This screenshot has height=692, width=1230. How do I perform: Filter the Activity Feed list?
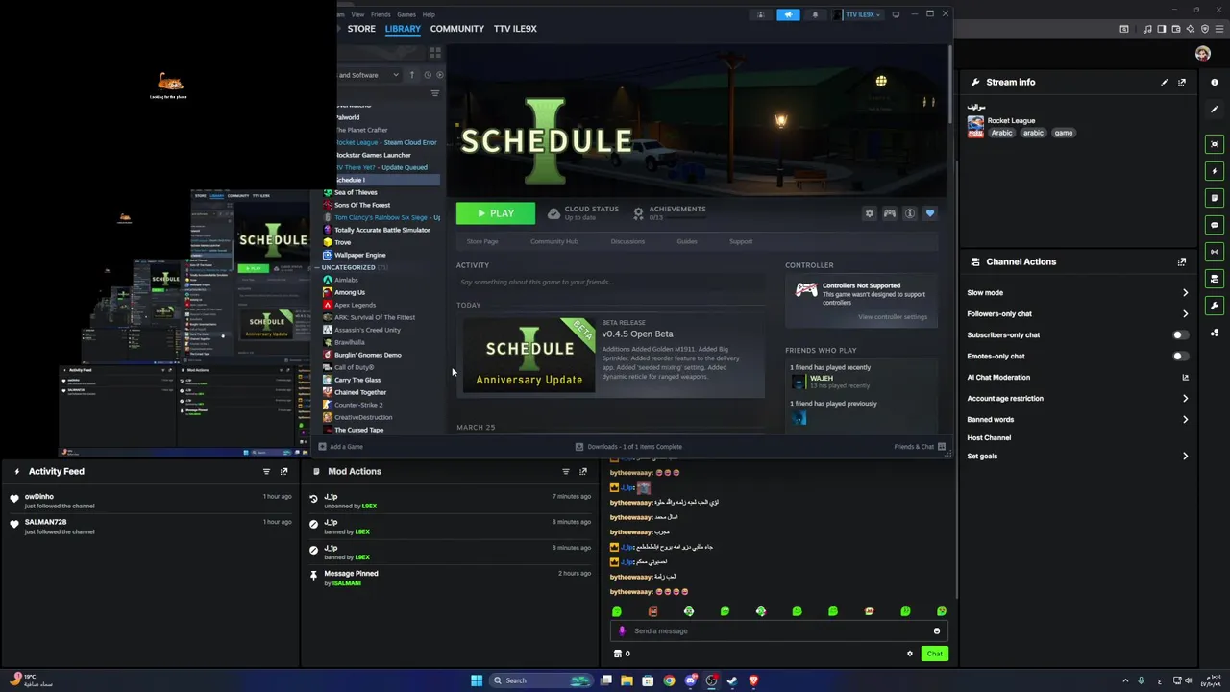coord(266,471)
